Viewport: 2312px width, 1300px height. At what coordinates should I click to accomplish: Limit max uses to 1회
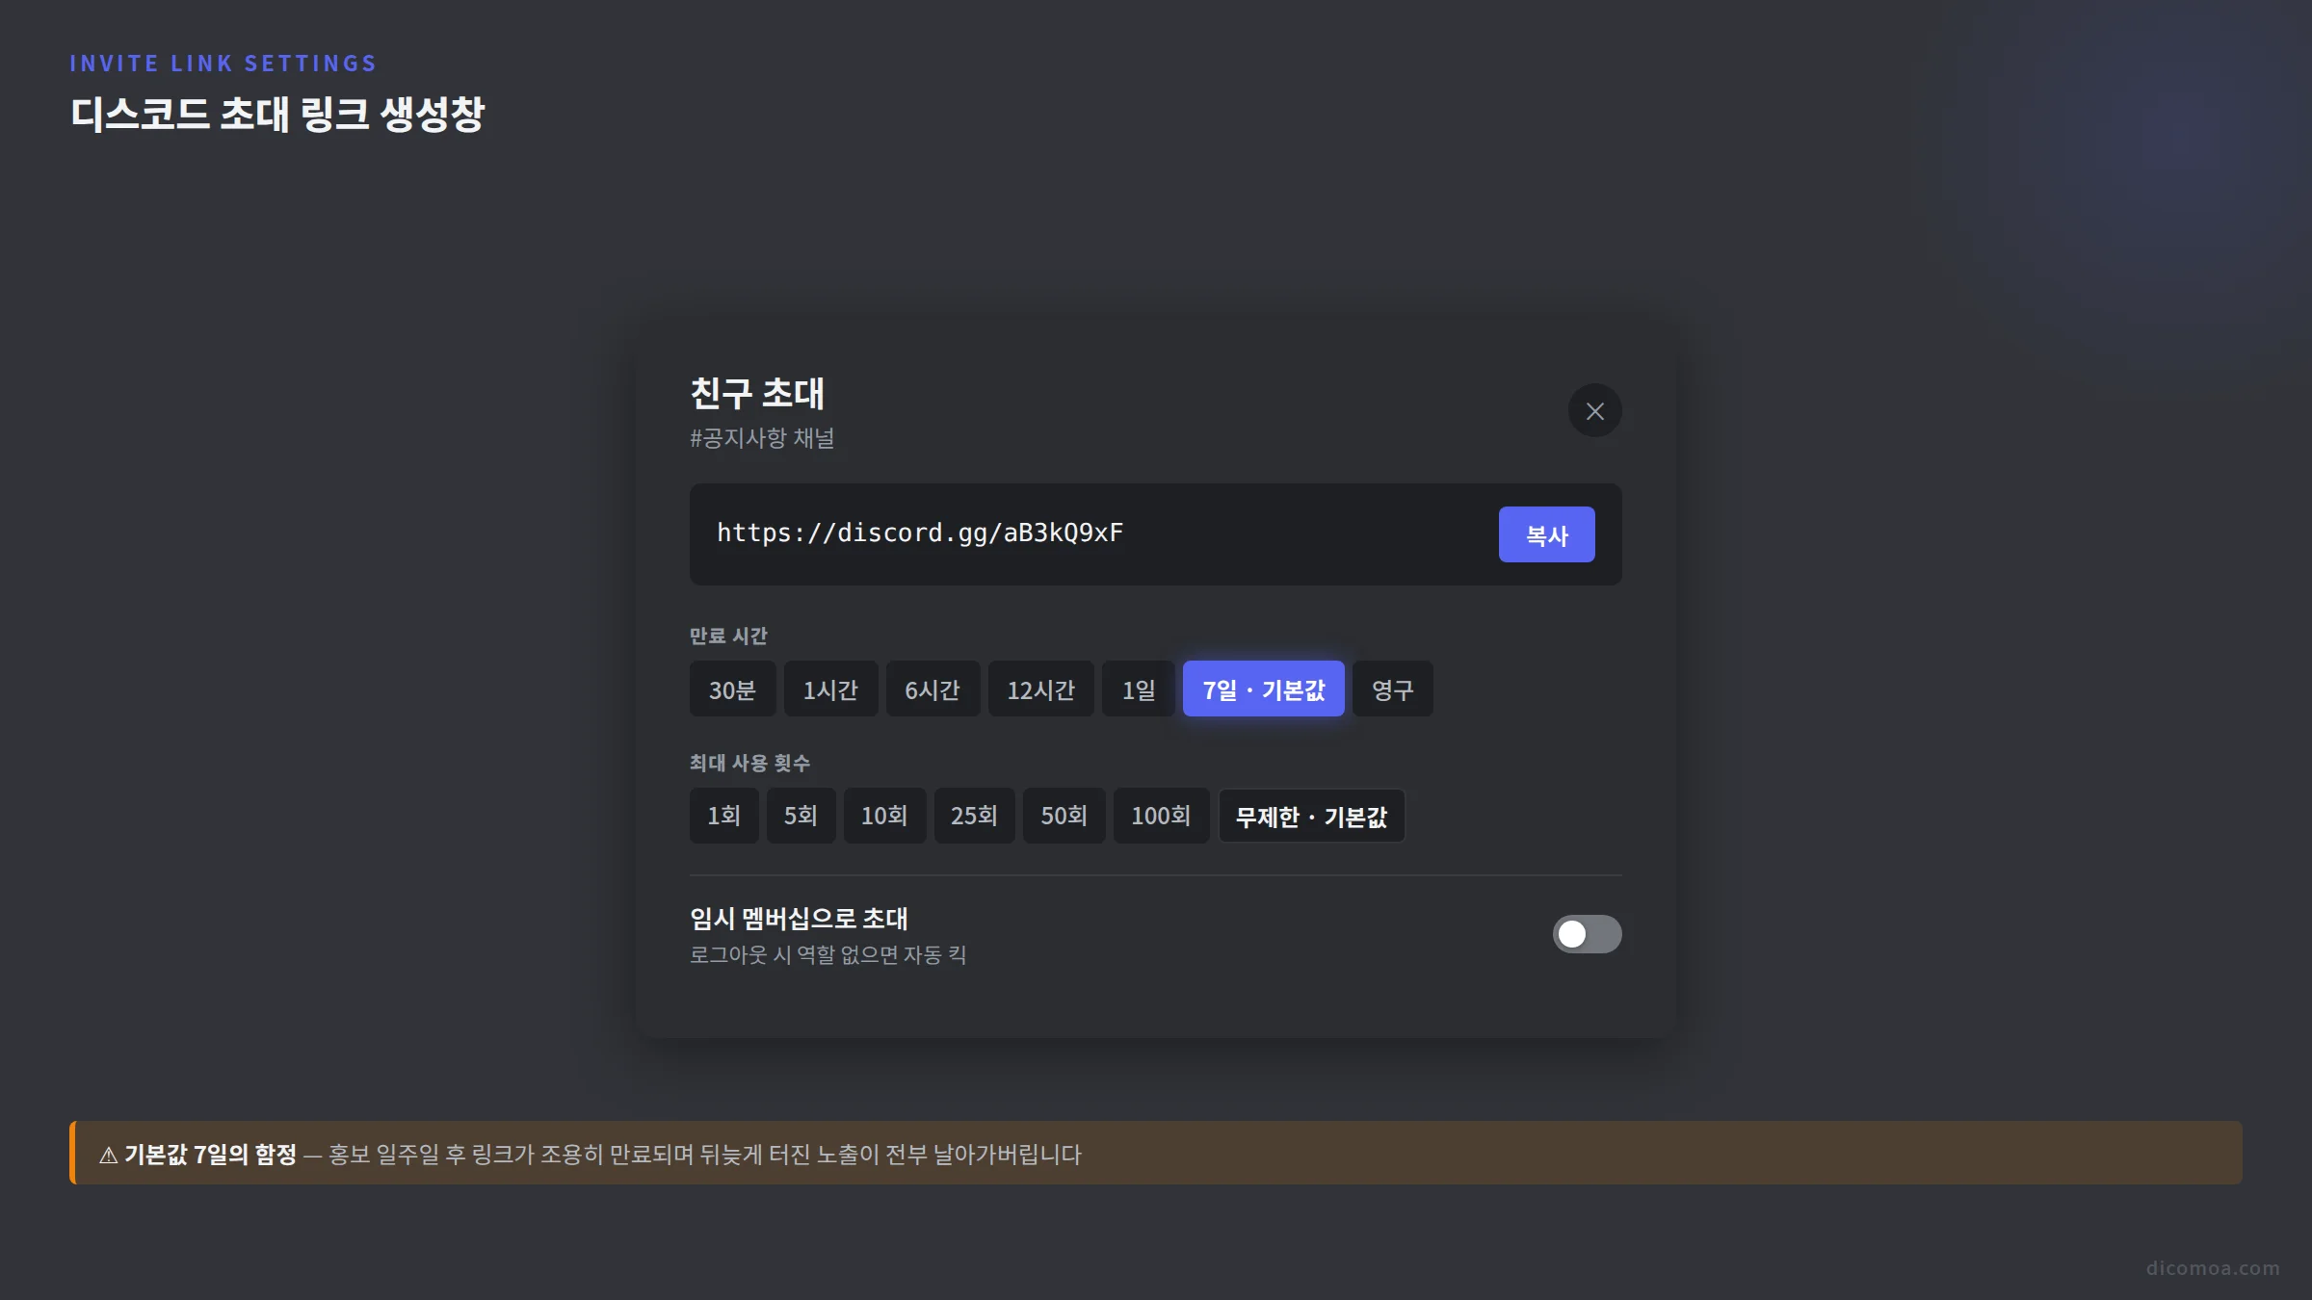point(723,817)
